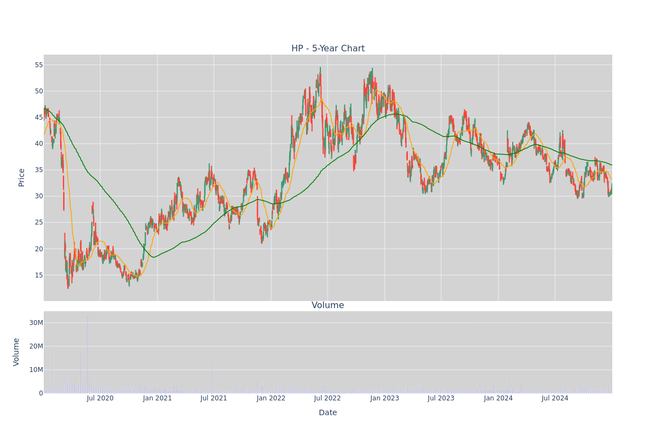Select the "Jul 2022" date tick
Screen dimensions: 656x437
327,398
